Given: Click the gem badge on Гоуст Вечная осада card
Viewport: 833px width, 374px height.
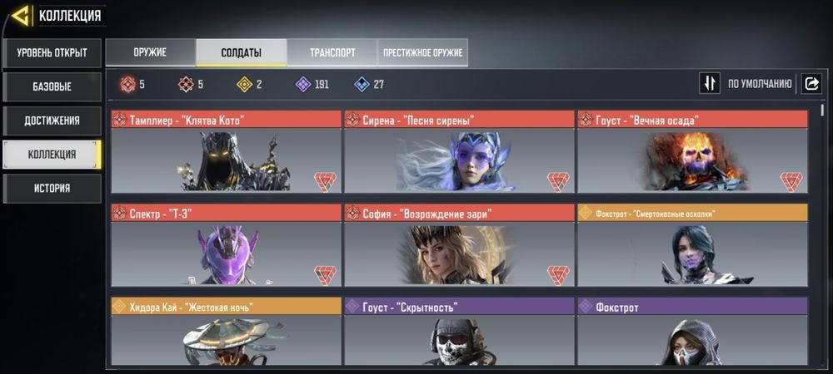Looking at the screenshot, I should [791, 182].
